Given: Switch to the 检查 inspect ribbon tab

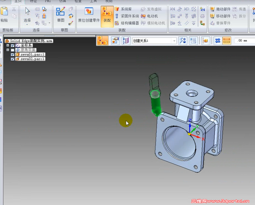Looking at the screenshot, I should pyautogui.click(x=78, y=1).
